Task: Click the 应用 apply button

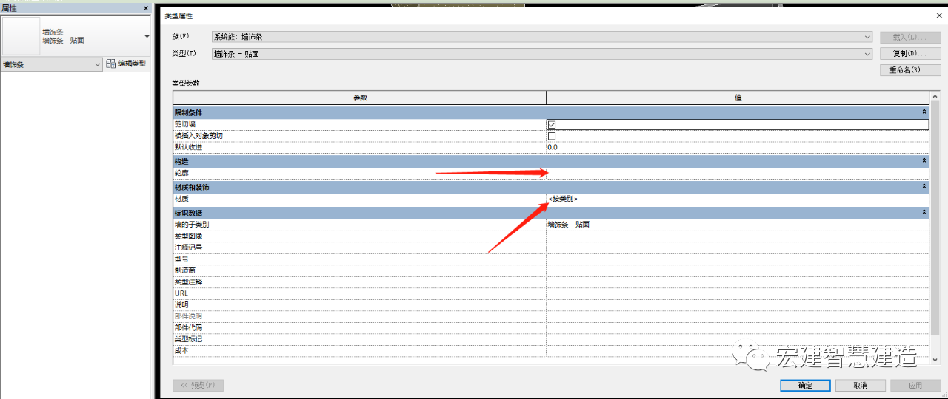Action: [915, 386]
